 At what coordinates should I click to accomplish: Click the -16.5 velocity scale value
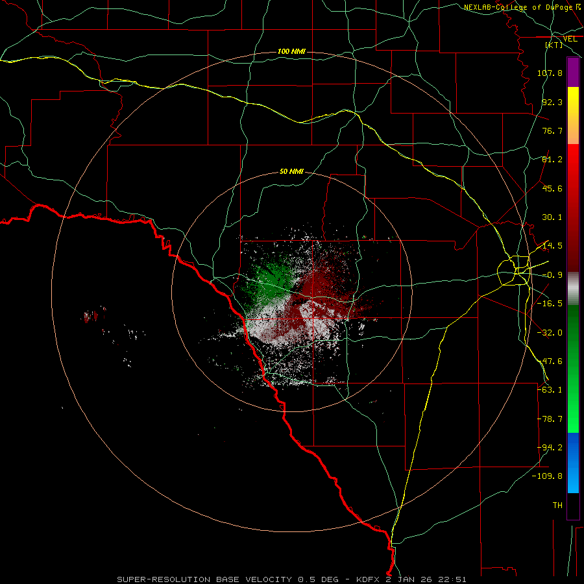pos(550,304)
